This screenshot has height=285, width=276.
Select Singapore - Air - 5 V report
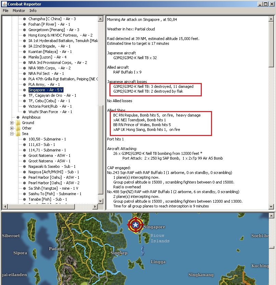(x=46, y=90)
